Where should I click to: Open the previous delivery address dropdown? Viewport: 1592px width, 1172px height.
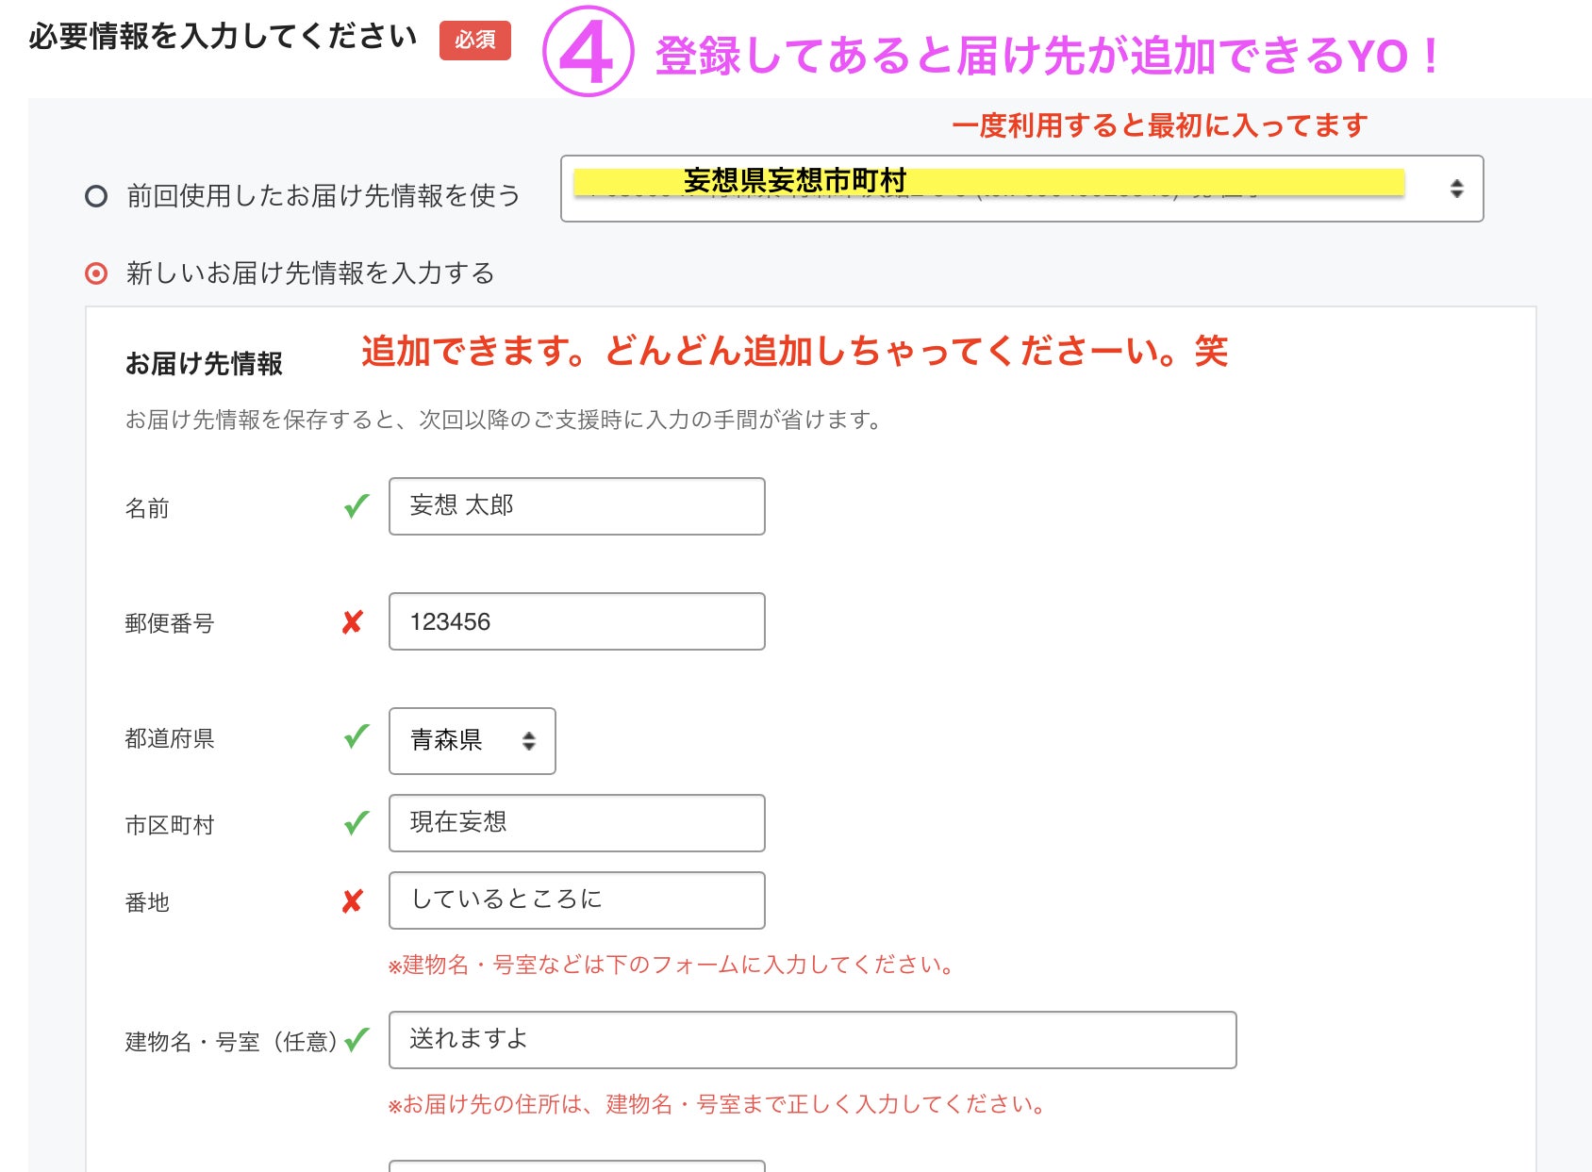pyautogui.click(x=1020, y=189)
